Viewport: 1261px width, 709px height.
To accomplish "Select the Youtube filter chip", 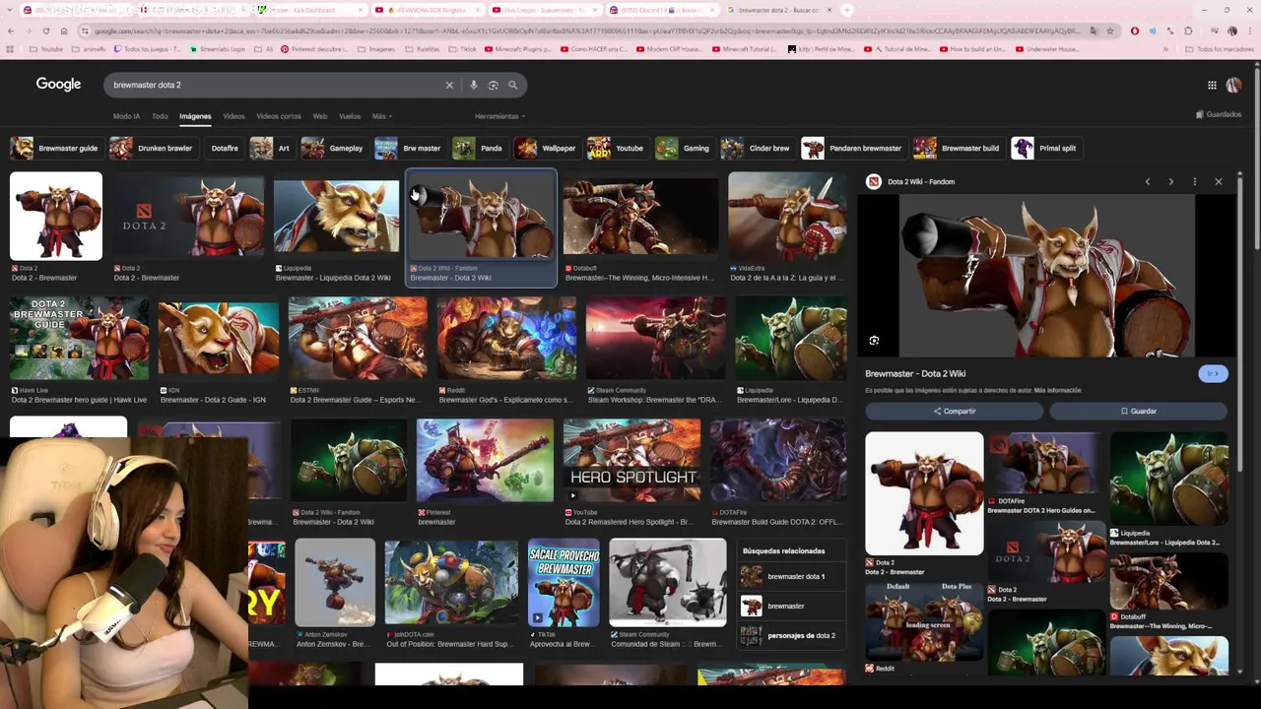I will [617, 148].
